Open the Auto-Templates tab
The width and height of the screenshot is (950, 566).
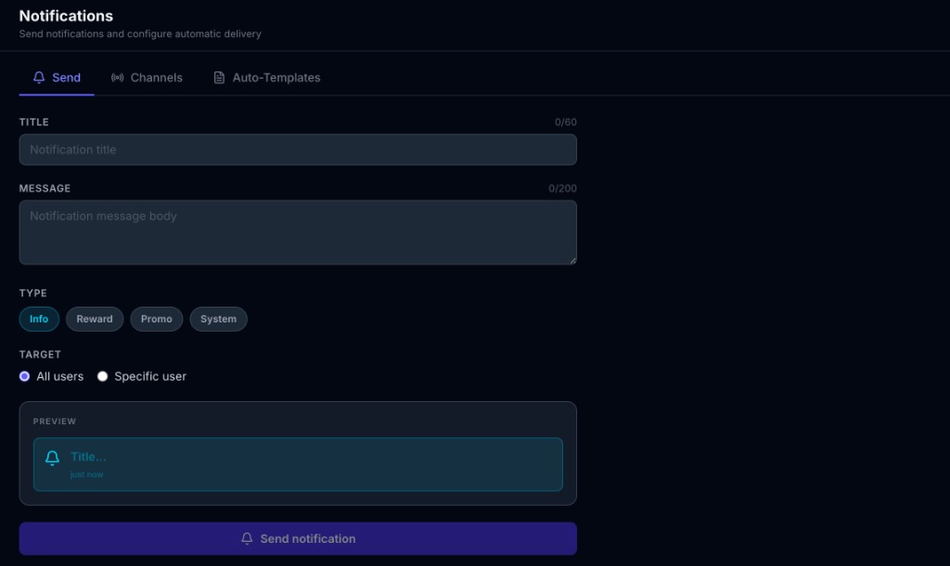[x=278, y=78]
